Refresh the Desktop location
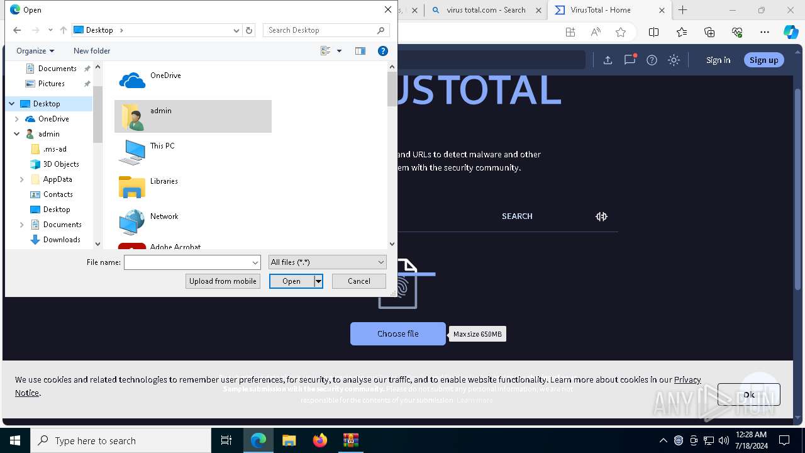Viewport: 805px width, 453px height. 249,30
